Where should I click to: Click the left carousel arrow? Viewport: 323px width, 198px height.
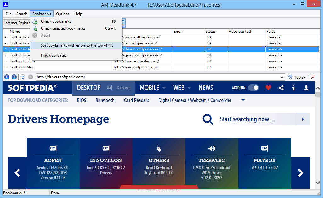[17, 173]
